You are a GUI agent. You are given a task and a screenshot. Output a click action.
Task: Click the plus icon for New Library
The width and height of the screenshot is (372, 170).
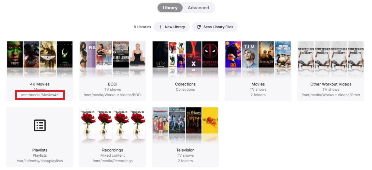pyautogui.click(x=160, y=27)
